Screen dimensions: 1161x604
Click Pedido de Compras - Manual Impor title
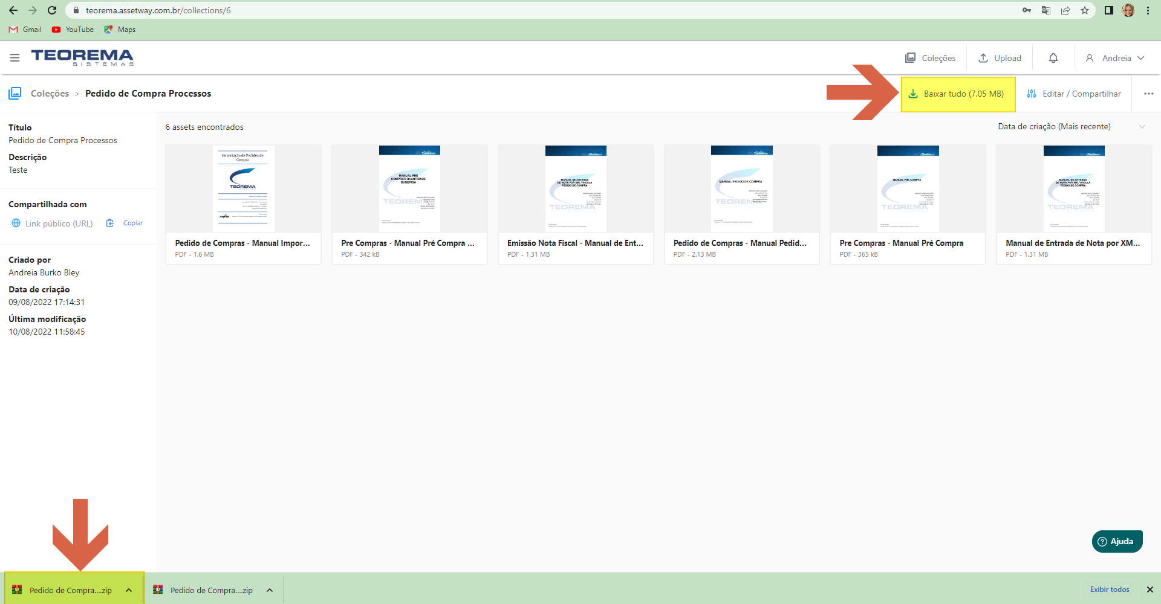242,243
